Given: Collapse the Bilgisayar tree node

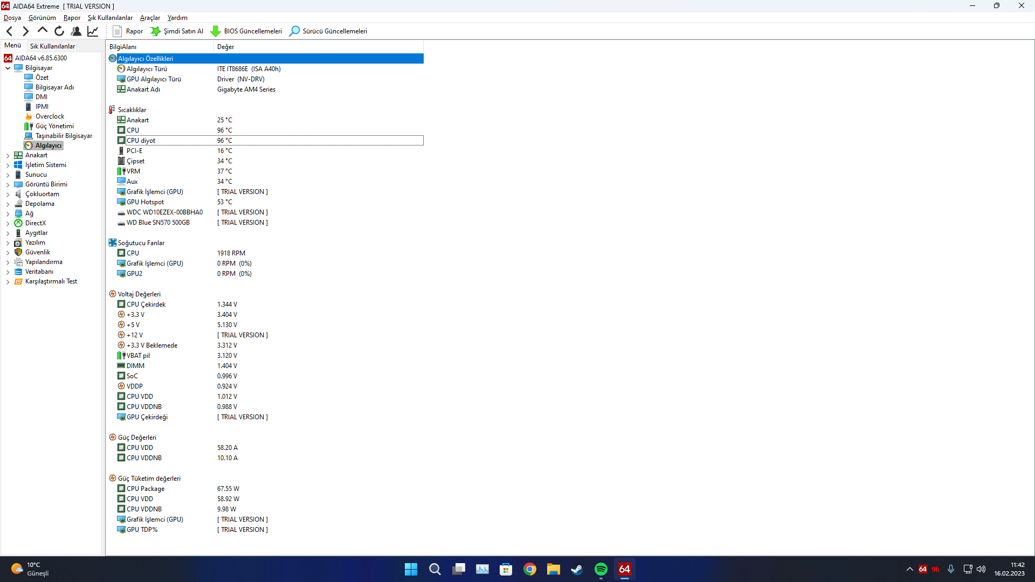Looking at the screenshot, I should (x=8, y=68).
